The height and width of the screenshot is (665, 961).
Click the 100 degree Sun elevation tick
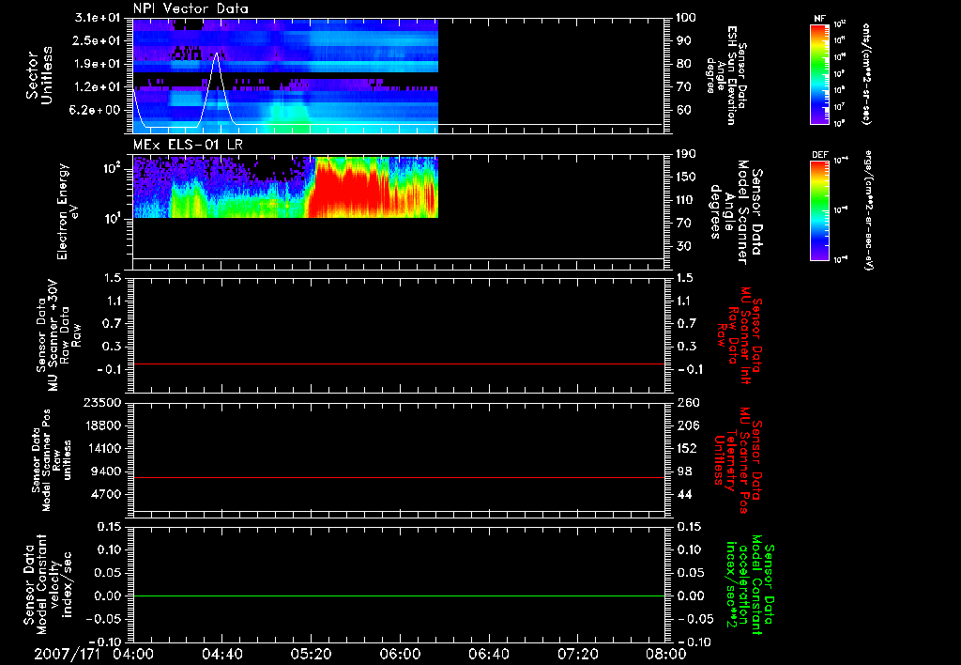tap(686, 18)
